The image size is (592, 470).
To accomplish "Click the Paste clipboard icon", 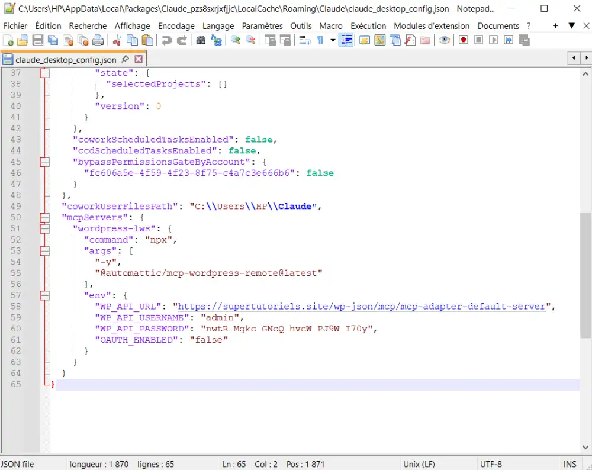I will point(147,40).
